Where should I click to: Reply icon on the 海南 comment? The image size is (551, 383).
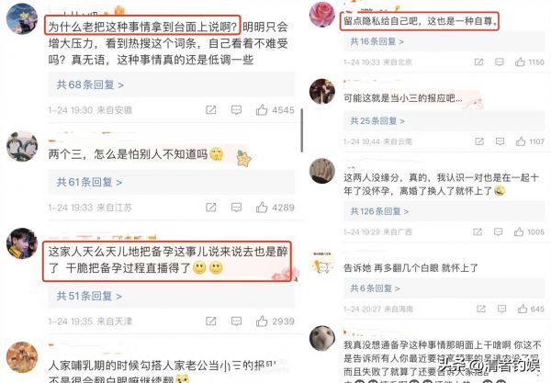click(501, 309)
